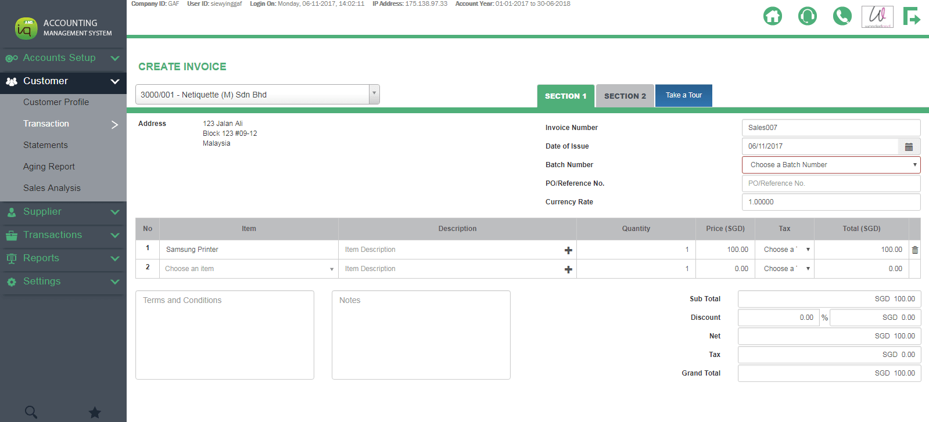Switch to the Section 2 tab
Screen dimensions: 929x422
click(x=625, y=96)
